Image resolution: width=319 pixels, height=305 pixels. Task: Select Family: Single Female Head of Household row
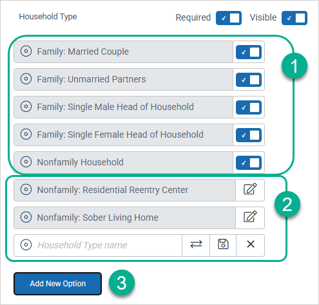tap(123, 134)
